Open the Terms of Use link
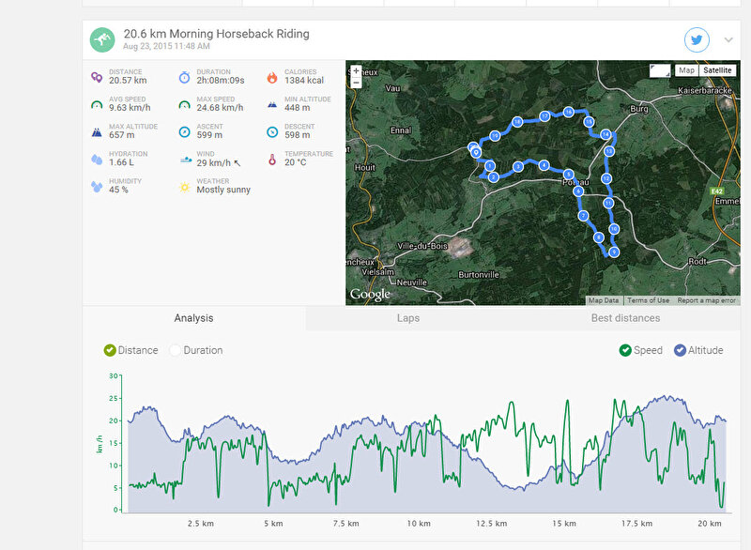Screen dimensions: 751x550 click(x=648, y=300)
